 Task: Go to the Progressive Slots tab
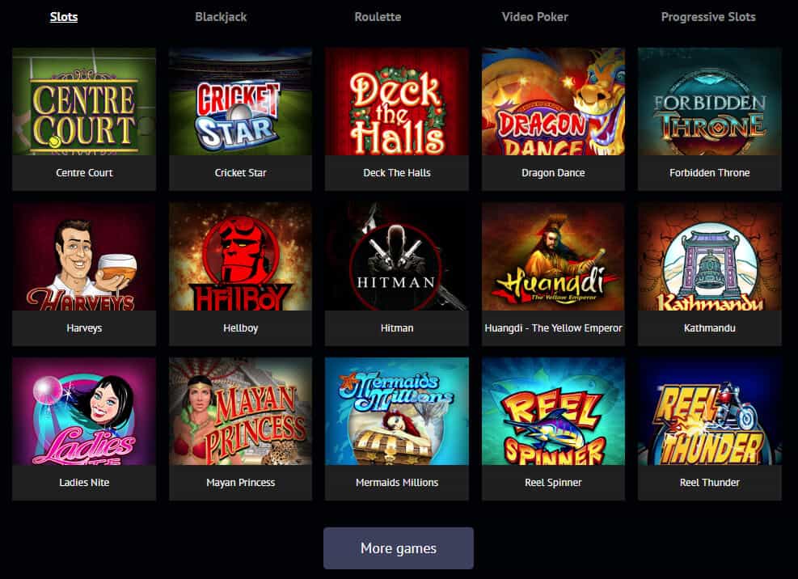[708, 17]
